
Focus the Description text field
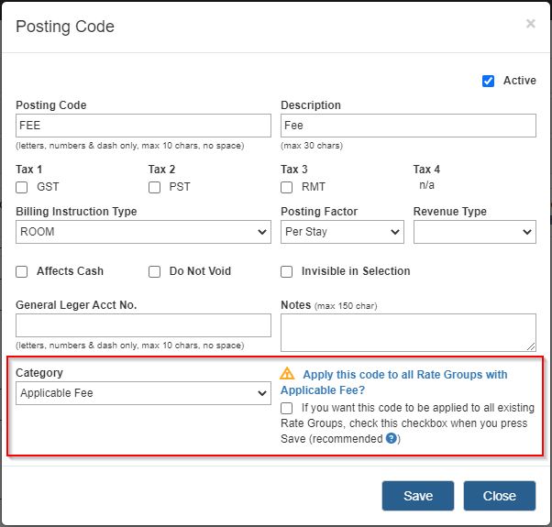pyautogui.click(x=408, y=126)
